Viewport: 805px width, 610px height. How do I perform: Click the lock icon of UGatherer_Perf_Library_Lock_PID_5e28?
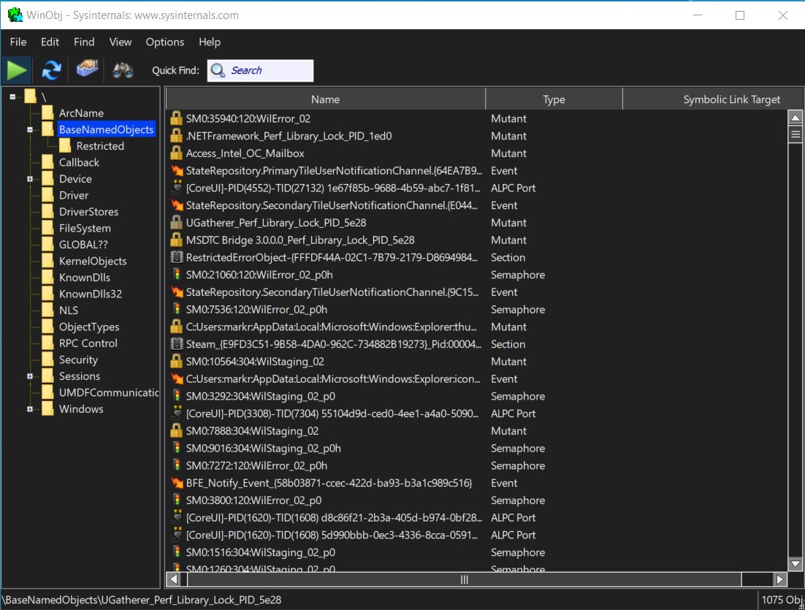[176, 222]
